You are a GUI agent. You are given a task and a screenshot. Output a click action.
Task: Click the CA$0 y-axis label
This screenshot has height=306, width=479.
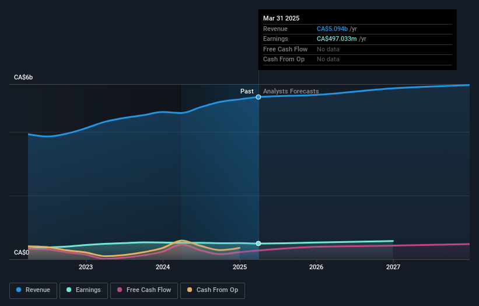(x=22, y=252)
